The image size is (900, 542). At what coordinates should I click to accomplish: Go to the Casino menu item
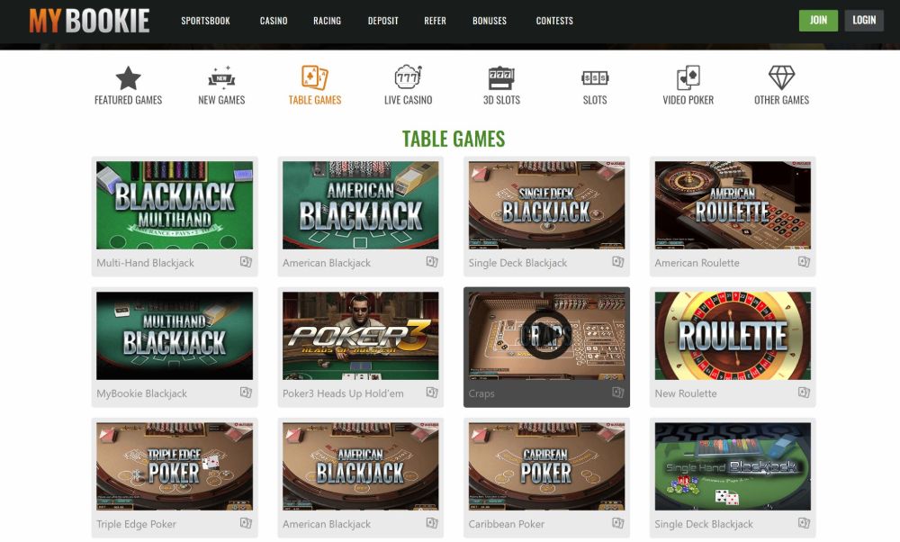pos(274,21)
